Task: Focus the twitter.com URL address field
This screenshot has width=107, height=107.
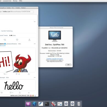Action: tap(16, 12)
